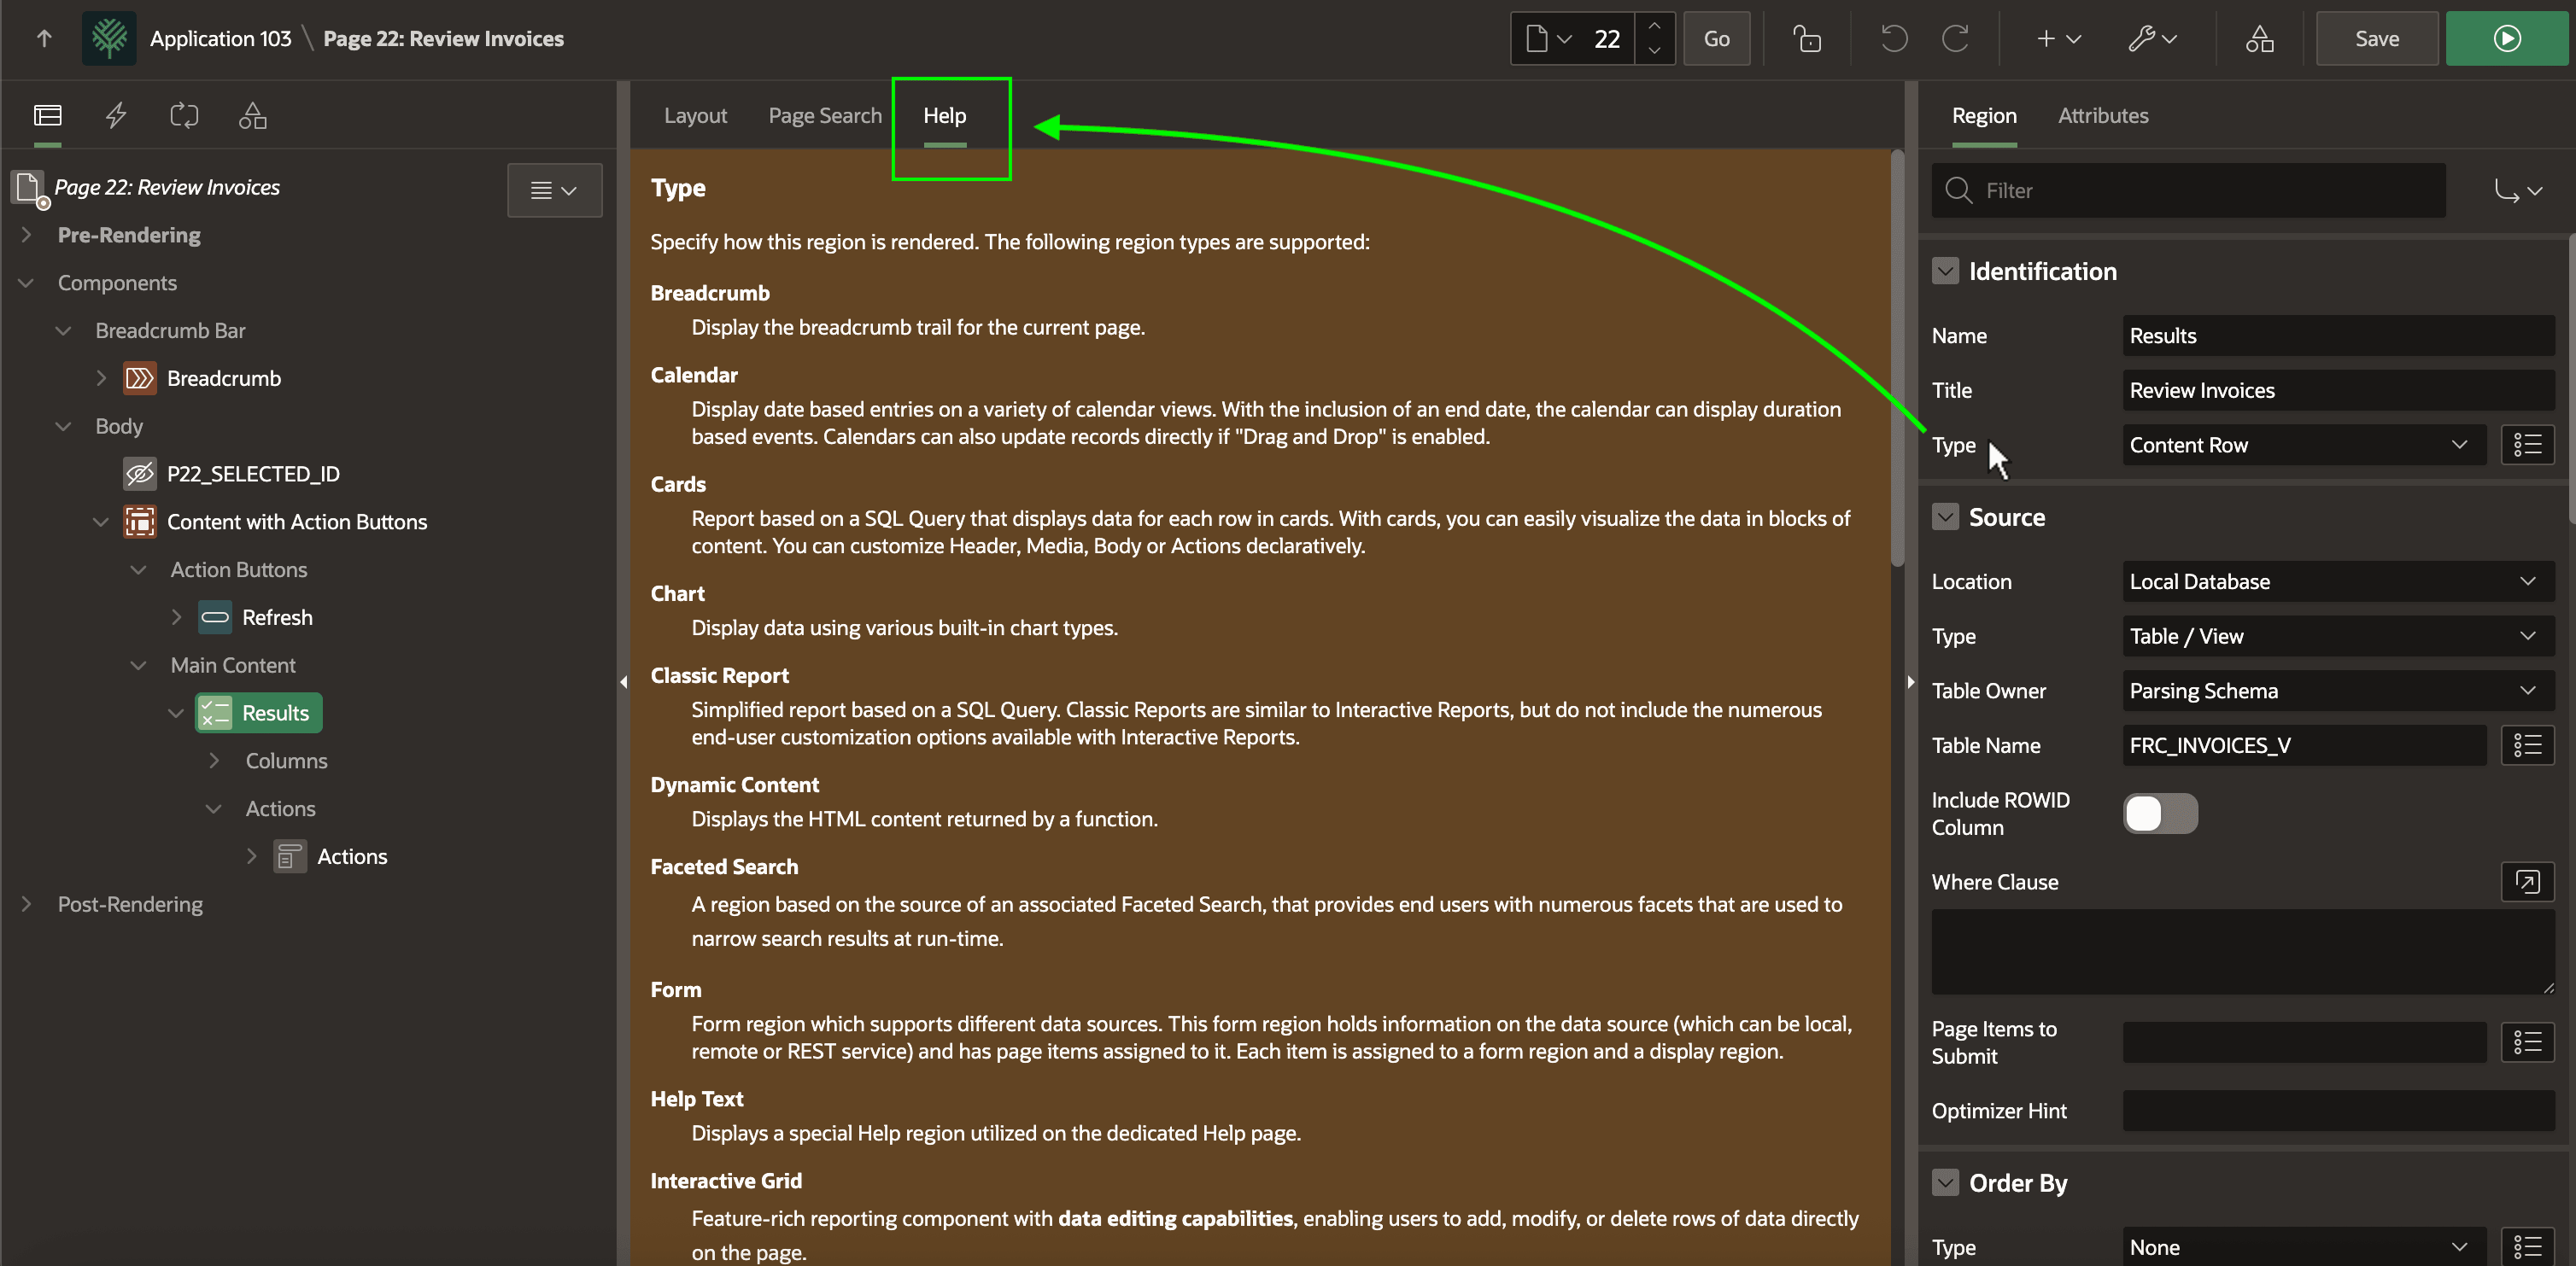Switch to Page Shared Components tab

252,116
